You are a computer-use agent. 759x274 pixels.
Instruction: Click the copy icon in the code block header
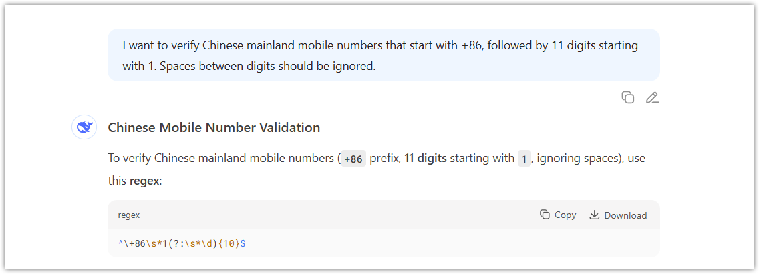click(x=545, y=215)
